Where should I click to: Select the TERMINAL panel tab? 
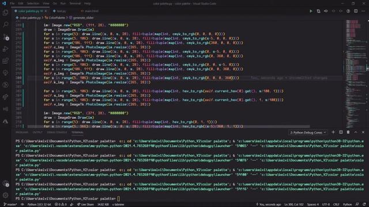coord(77,132)
